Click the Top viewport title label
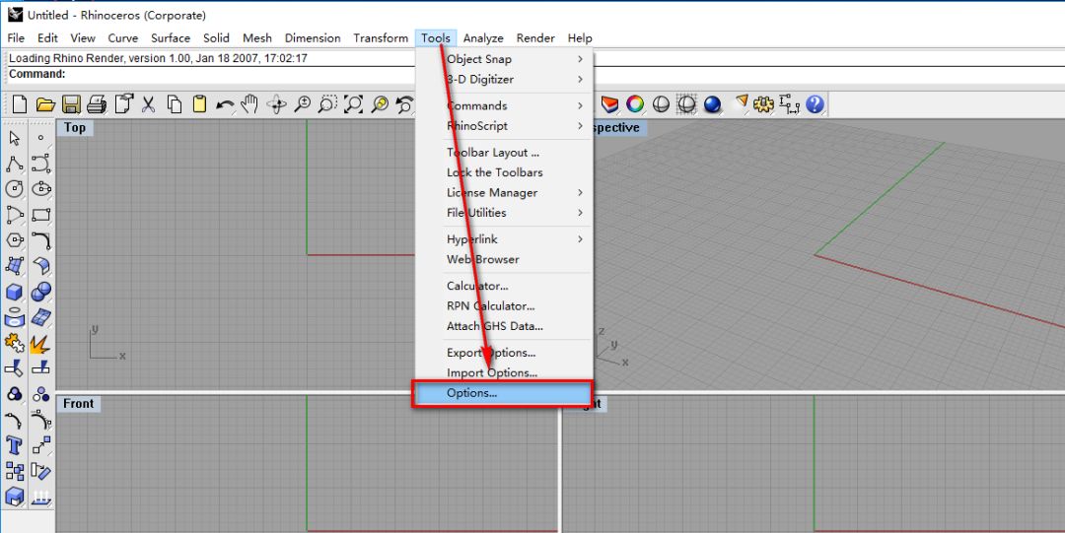The width and height of the screenshot is (1065, 533). (x=75, y=128)
